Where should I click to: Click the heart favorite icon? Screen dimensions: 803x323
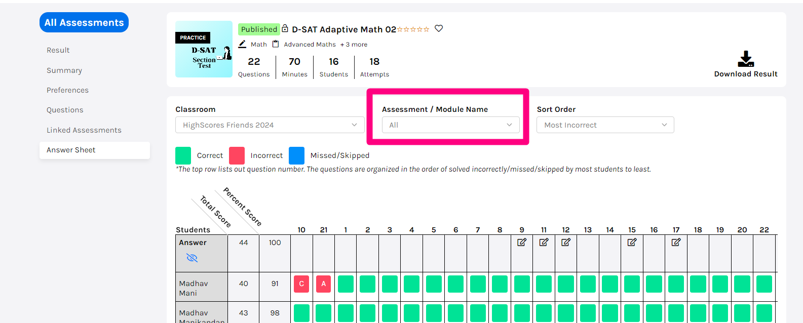point(439,29)
